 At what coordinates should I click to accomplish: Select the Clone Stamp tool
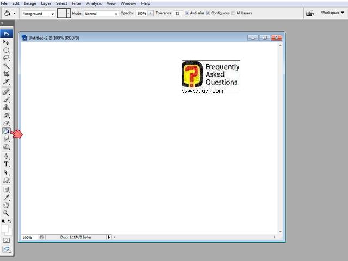(7, 108)
